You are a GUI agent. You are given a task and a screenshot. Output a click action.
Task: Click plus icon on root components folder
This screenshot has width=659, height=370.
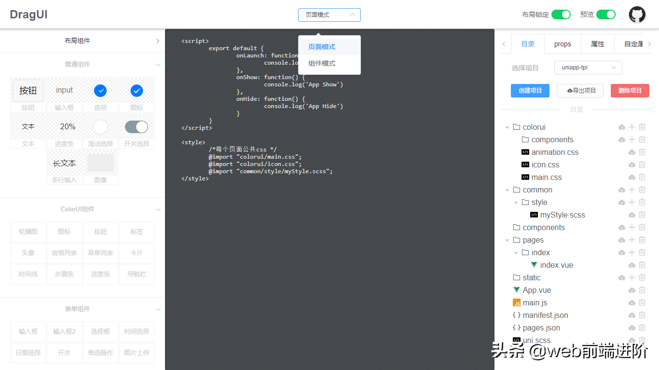click(x=632, y=227)
